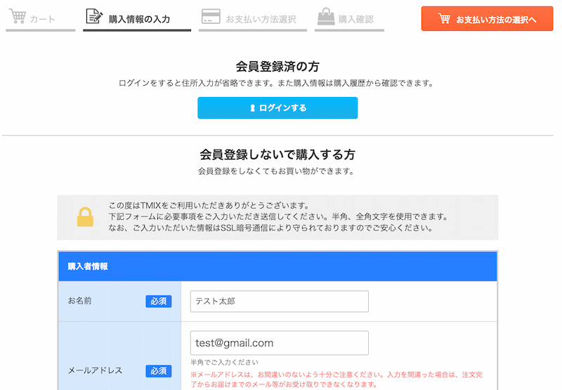
Task: Select the 購入情報の入力 step tab
Action: [x=137, y=19]
